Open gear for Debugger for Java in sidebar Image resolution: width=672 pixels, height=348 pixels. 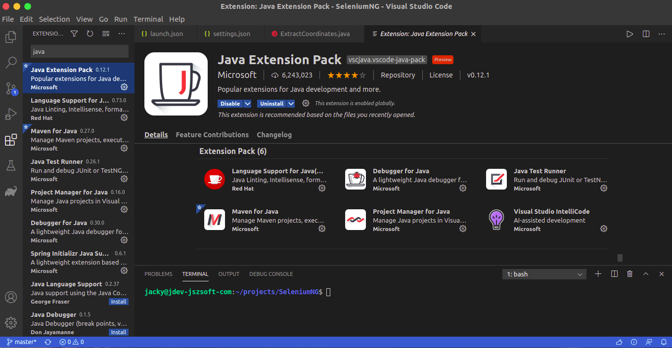(124, 240)
